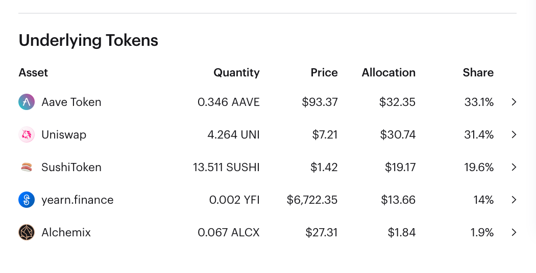Viewport: 536px width, 273px height.
Task: Click the Aave Token logo icon
Action: (27, 102)
